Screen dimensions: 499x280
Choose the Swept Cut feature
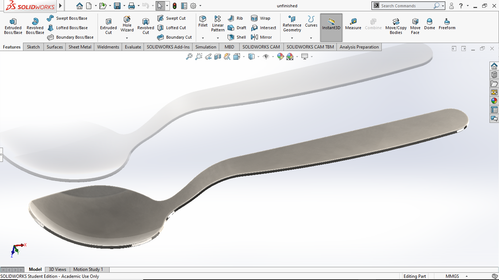[x=171, y=18]
